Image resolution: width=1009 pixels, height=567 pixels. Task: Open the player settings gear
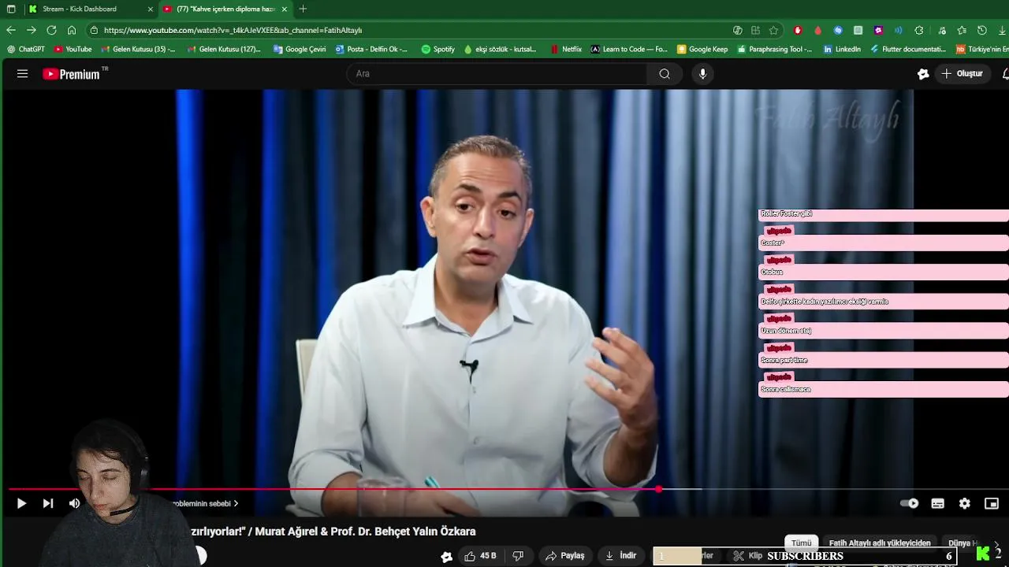(964, 504)
